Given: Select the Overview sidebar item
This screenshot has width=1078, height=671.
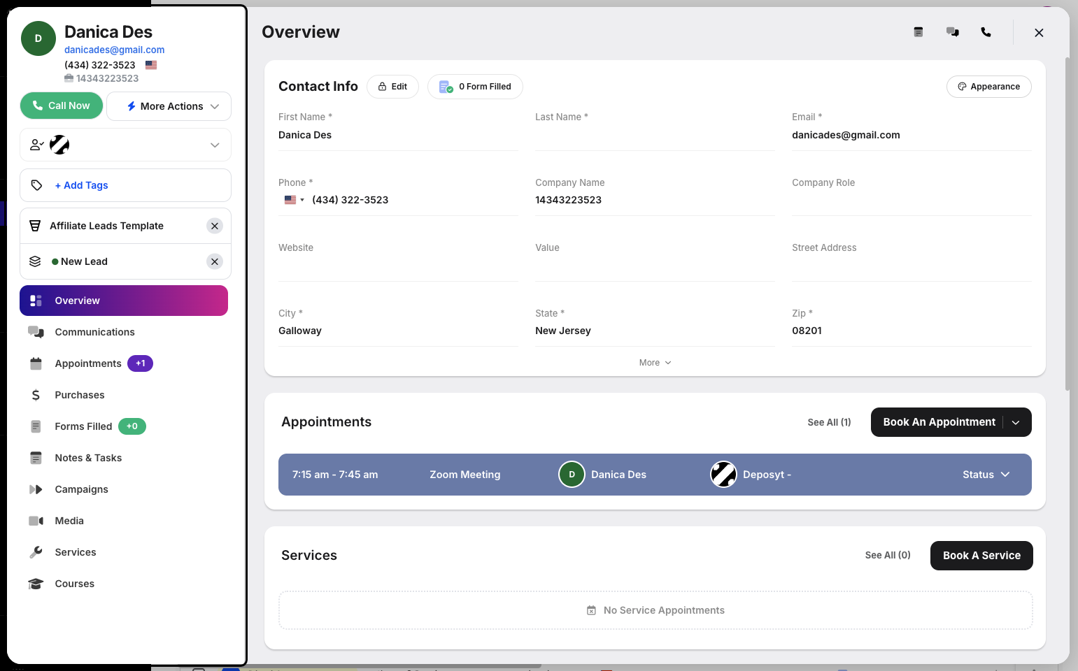Looking at the screenshot, I should pos(124,301).
